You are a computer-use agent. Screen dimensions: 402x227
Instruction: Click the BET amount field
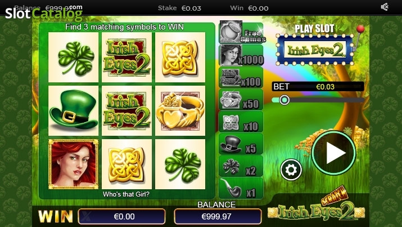pyautogui.click(x=318, y=87)
